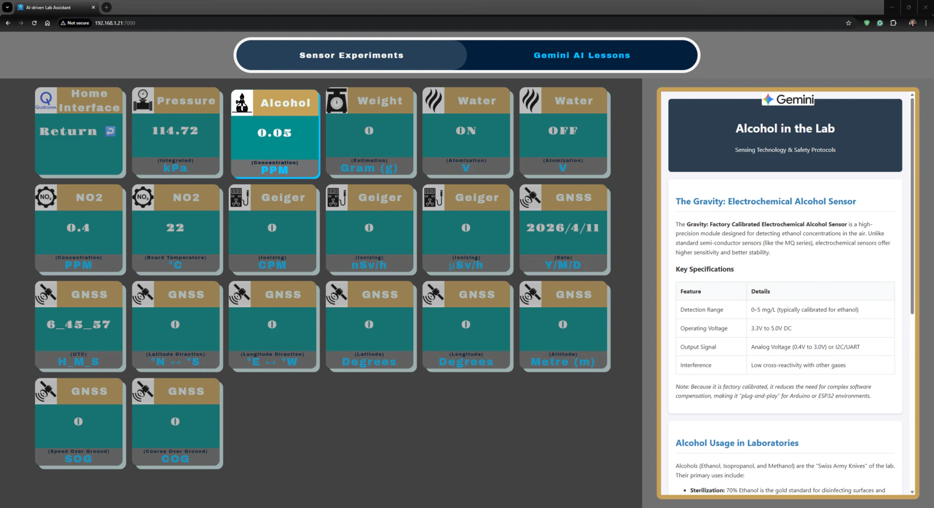Open a new browser tab with the plus button
This screenshot has height=508, width=934.
[x=106, y=8]
